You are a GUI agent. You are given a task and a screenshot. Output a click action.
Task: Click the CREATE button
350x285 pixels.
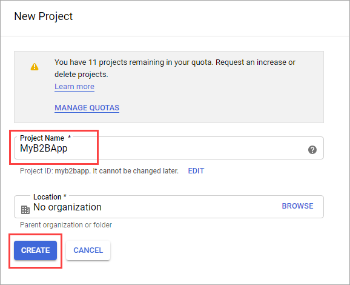click(36, 250)
